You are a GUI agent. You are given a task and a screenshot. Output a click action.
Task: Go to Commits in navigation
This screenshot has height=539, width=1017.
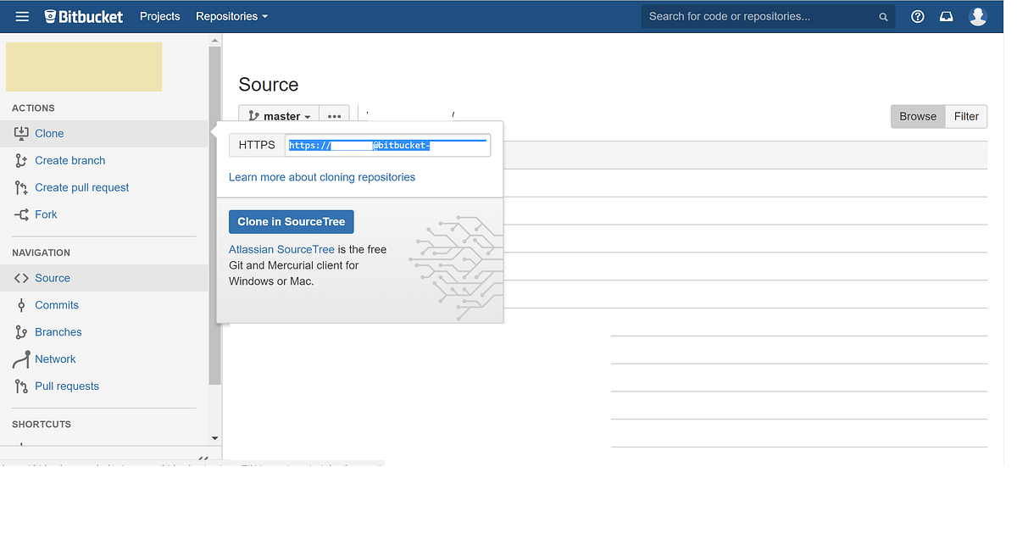pyautogui.click(x=57, y=305)
